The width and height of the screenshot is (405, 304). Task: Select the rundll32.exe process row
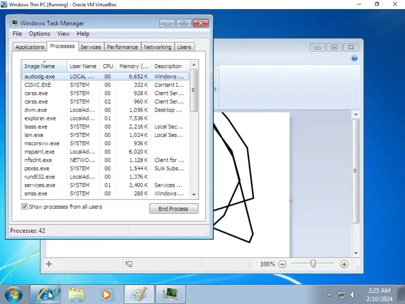click(x=105, y=177)
